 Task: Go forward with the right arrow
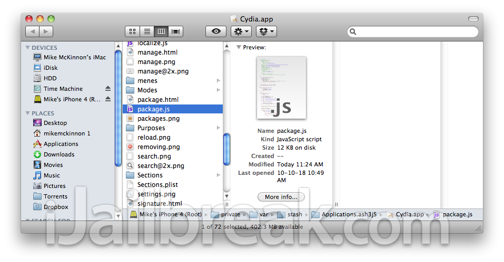(x=46, y=32)
